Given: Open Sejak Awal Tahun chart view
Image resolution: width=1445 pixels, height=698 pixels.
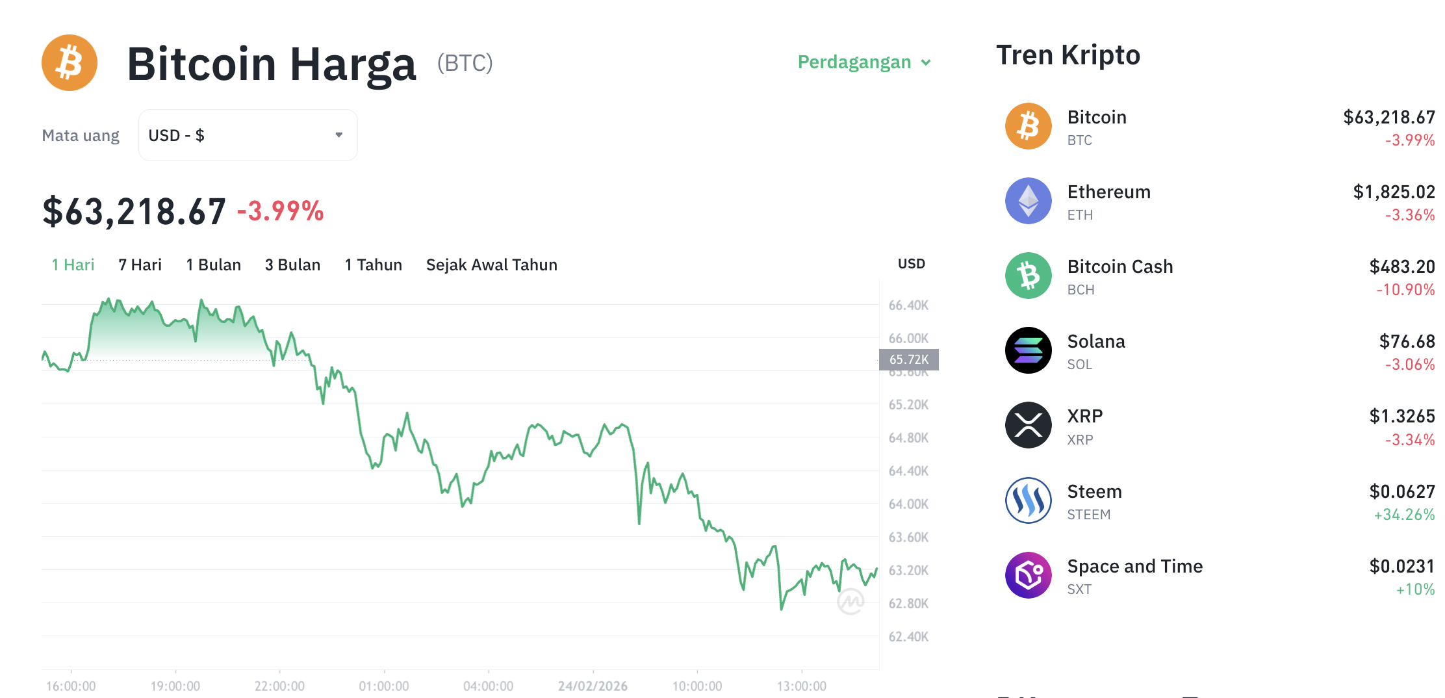Looking at the screenshot, I should (491, 265).
